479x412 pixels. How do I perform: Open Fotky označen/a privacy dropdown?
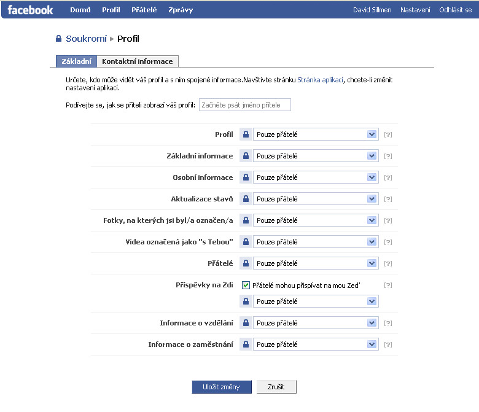coord(316,220)
